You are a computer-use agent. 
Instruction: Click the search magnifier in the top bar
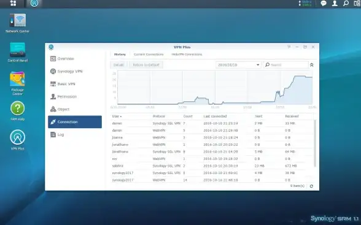(346, 3)
